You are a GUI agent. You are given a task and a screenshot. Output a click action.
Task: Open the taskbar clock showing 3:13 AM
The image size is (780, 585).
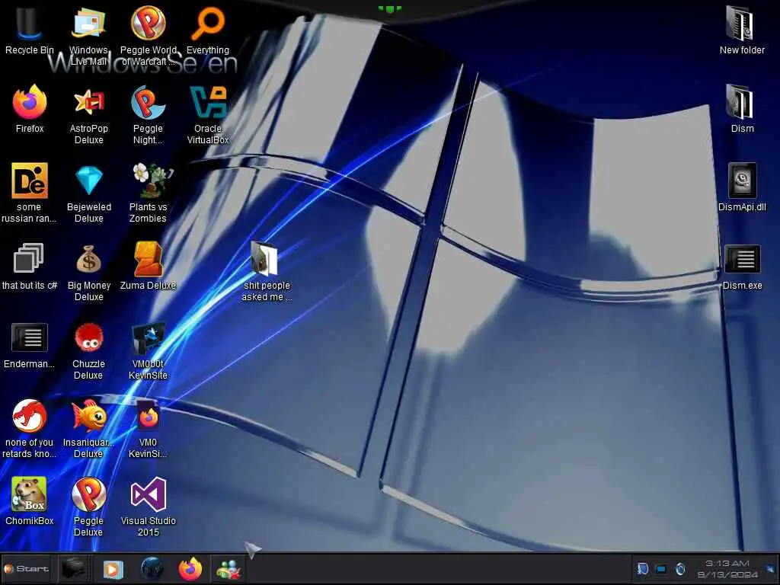click(727, 568)
